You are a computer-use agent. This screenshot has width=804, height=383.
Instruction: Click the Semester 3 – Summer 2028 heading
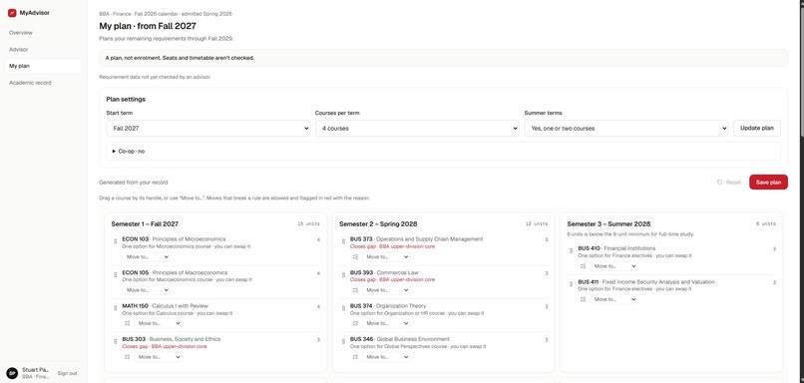pyautogui.click(x=608, y=224)
